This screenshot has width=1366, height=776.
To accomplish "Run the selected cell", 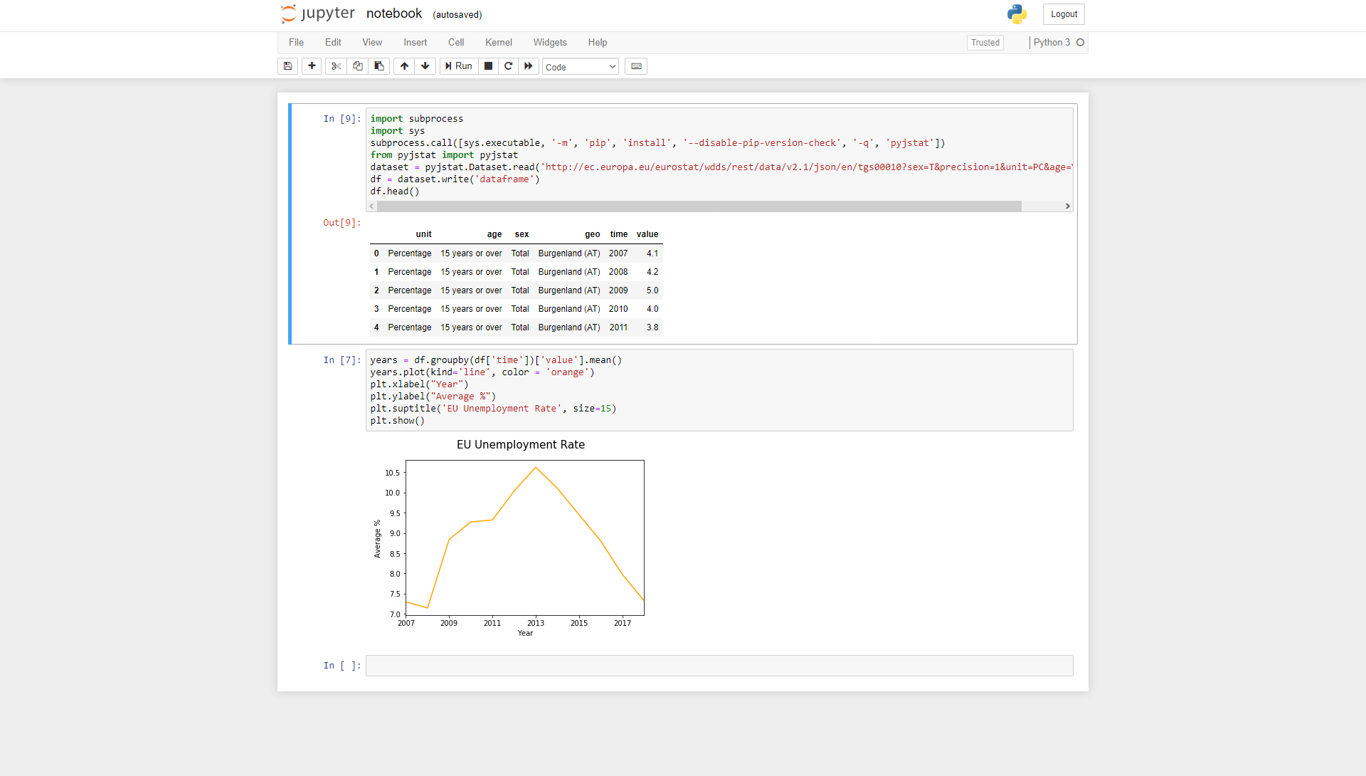I will (x=459, y=66).
